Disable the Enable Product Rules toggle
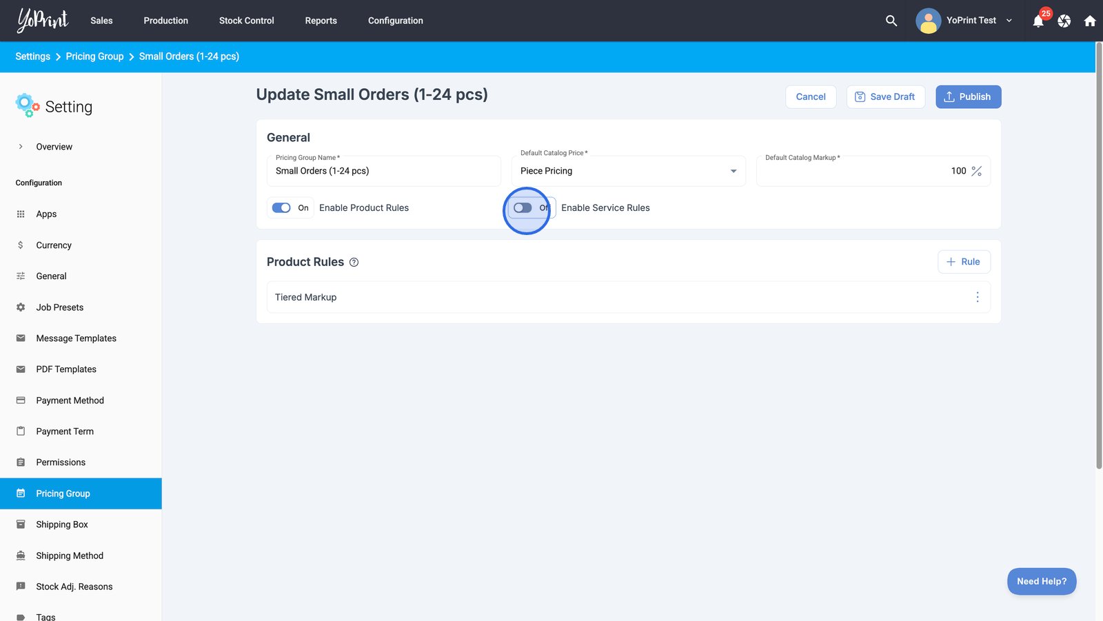Viewport: 1103px width, 621px height. [x=281, y=207]
